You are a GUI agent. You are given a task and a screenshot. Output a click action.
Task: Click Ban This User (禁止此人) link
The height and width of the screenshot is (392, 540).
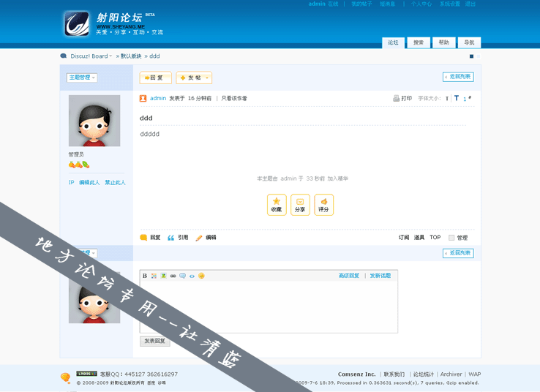point(115,182)
